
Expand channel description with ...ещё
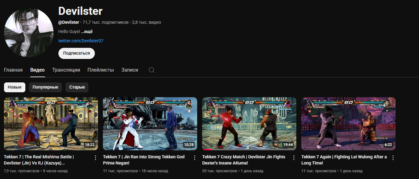(87, 31)
